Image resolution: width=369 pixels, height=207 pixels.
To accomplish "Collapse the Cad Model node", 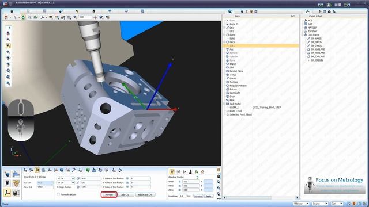I will (x=224, y=103).
